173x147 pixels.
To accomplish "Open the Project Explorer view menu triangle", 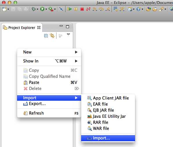I will pos(68,34).
